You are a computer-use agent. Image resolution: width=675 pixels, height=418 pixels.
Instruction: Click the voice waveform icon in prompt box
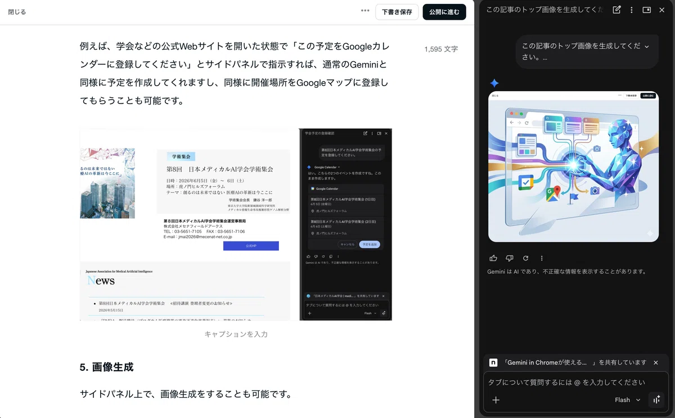[x=656, y=400]
